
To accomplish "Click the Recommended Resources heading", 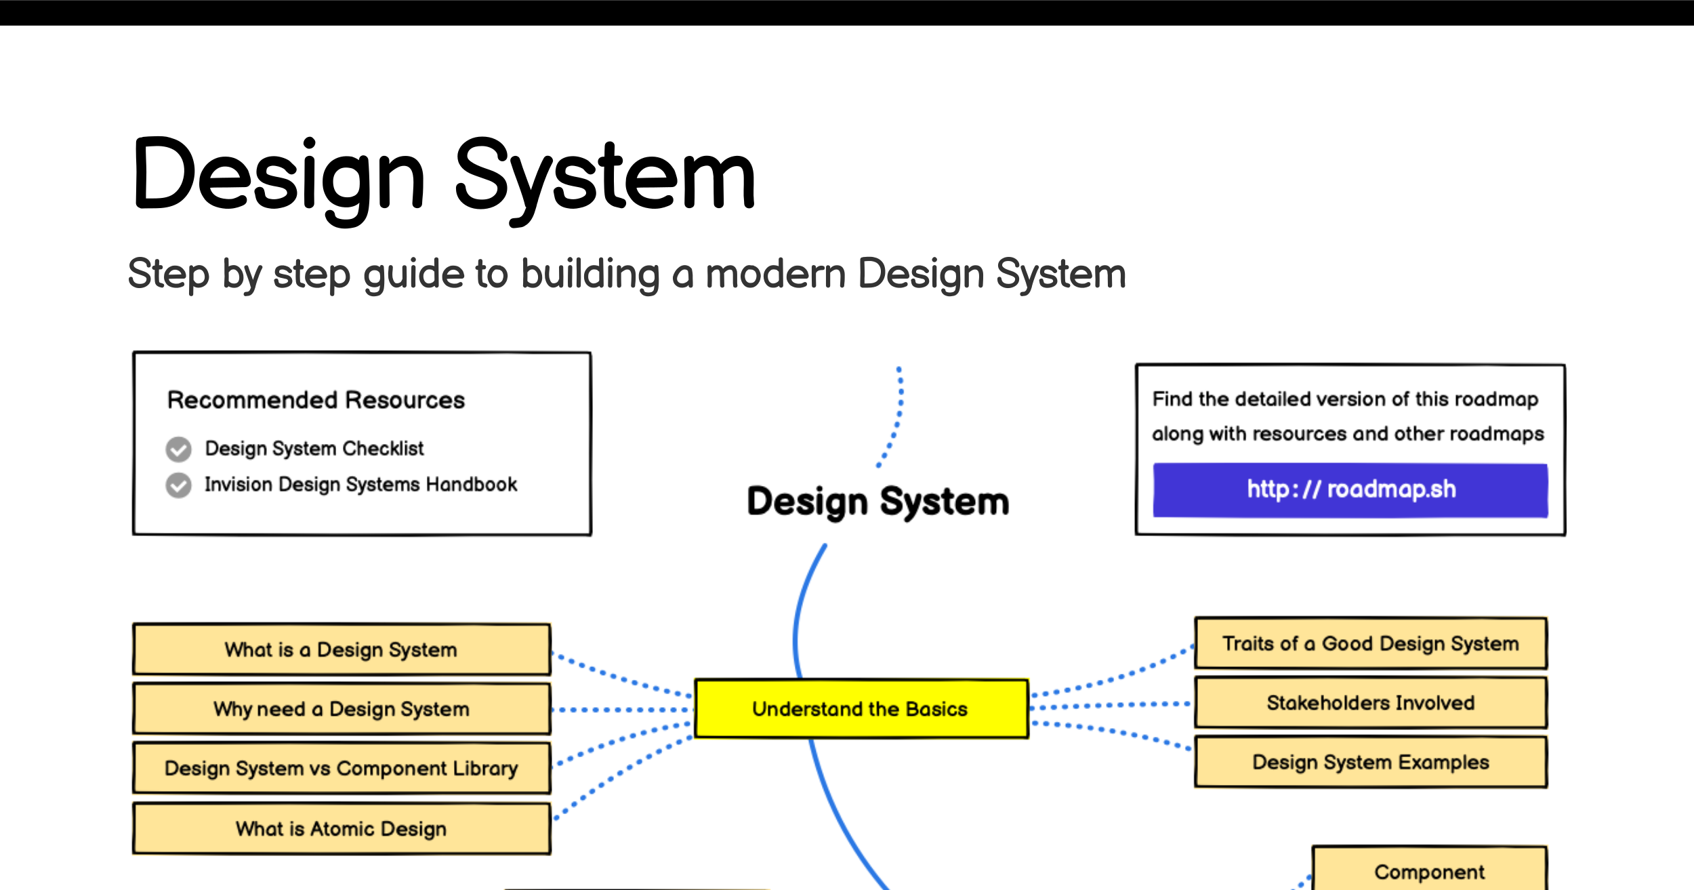I will click(316, 400).
